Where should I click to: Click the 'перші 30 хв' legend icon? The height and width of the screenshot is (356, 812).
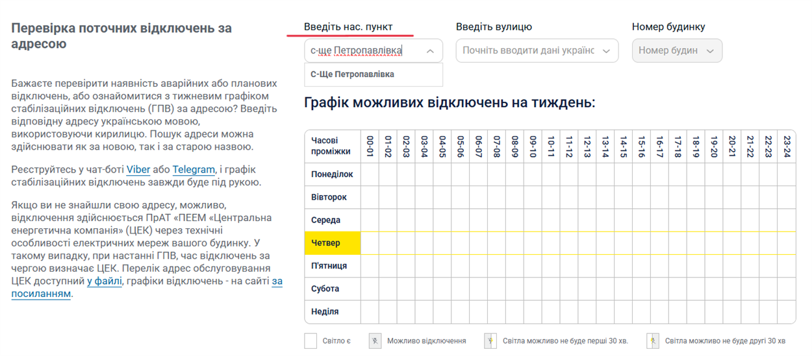tap(490, 341)
